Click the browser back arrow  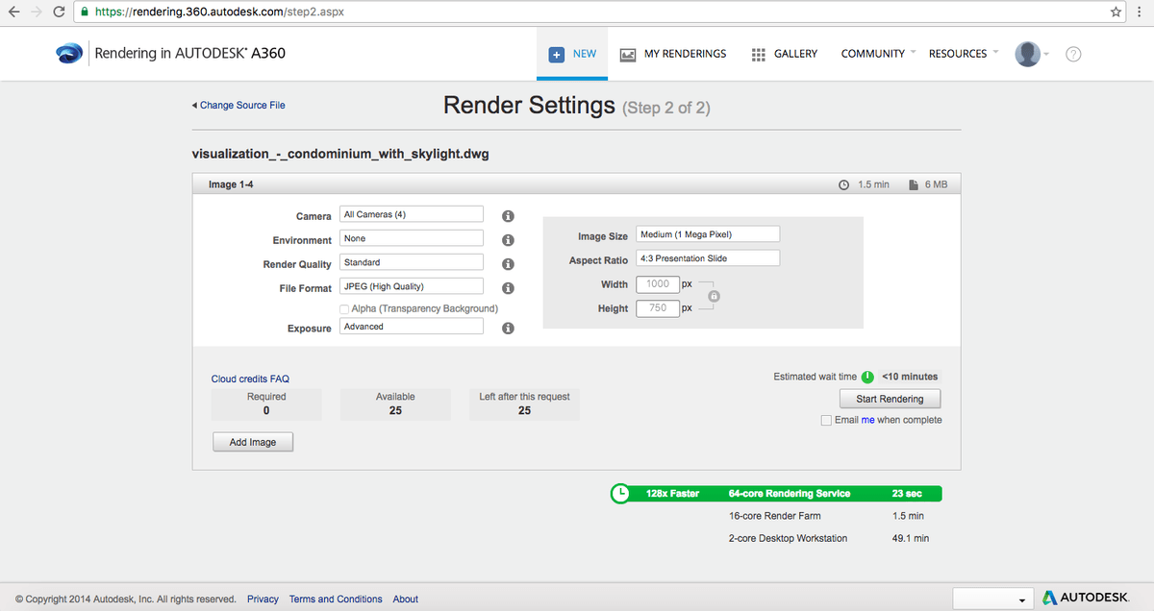tap(14, 12)
